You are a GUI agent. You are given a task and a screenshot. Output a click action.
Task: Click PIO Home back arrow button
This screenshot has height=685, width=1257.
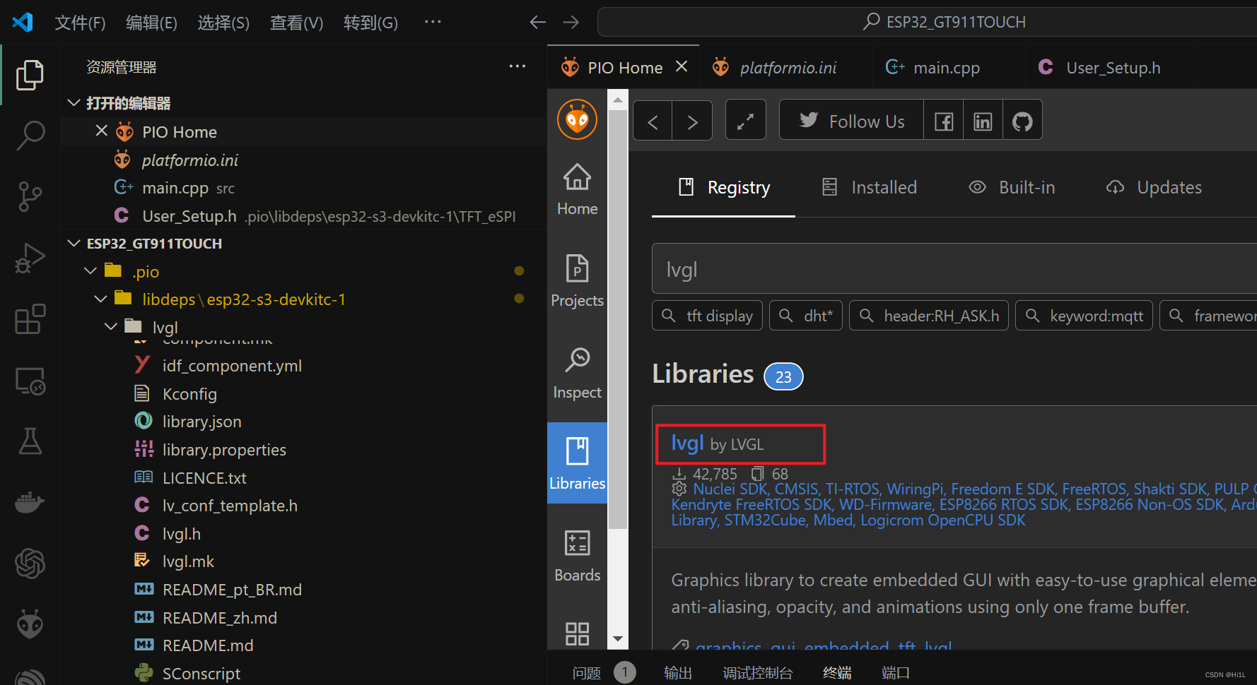tap(653, 121)
